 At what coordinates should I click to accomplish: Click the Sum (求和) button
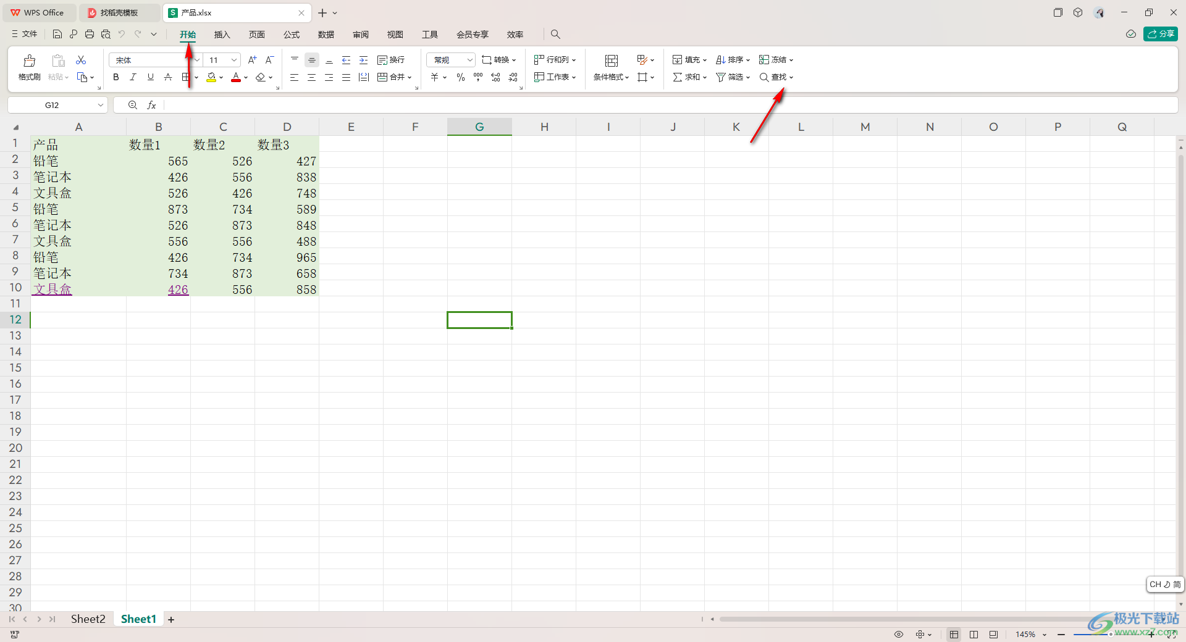click(689, 77)
